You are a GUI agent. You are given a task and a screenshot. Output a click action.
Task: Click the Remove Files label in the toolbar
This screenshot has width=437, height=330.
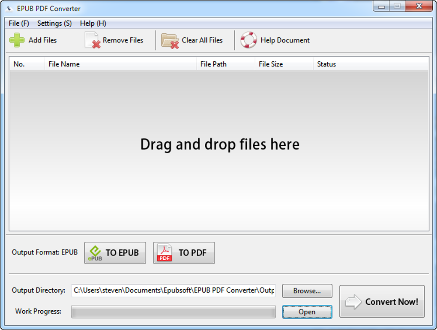[x=123, y=40]
